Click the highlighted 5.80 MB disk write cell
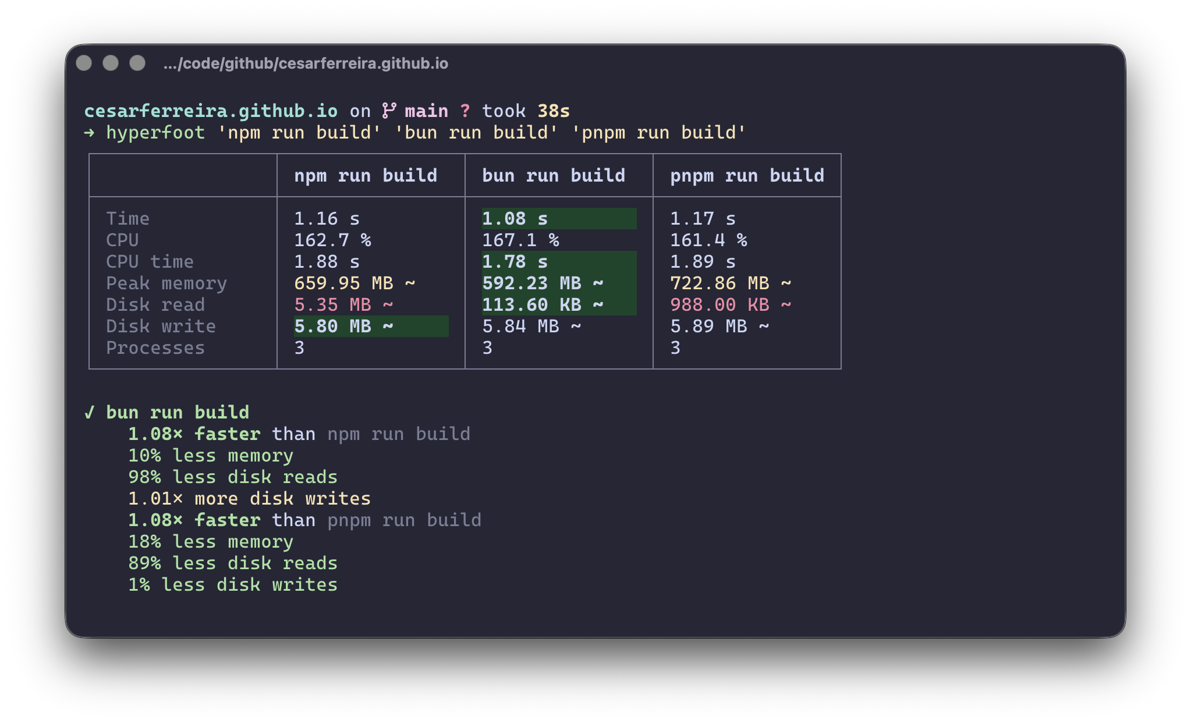The height and width of the screenshot is (724, 1191). point(371,326)
